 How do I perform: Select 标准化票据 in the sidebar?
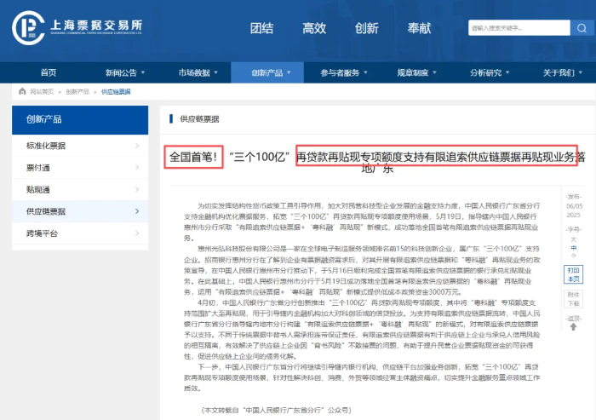[80, 146]
